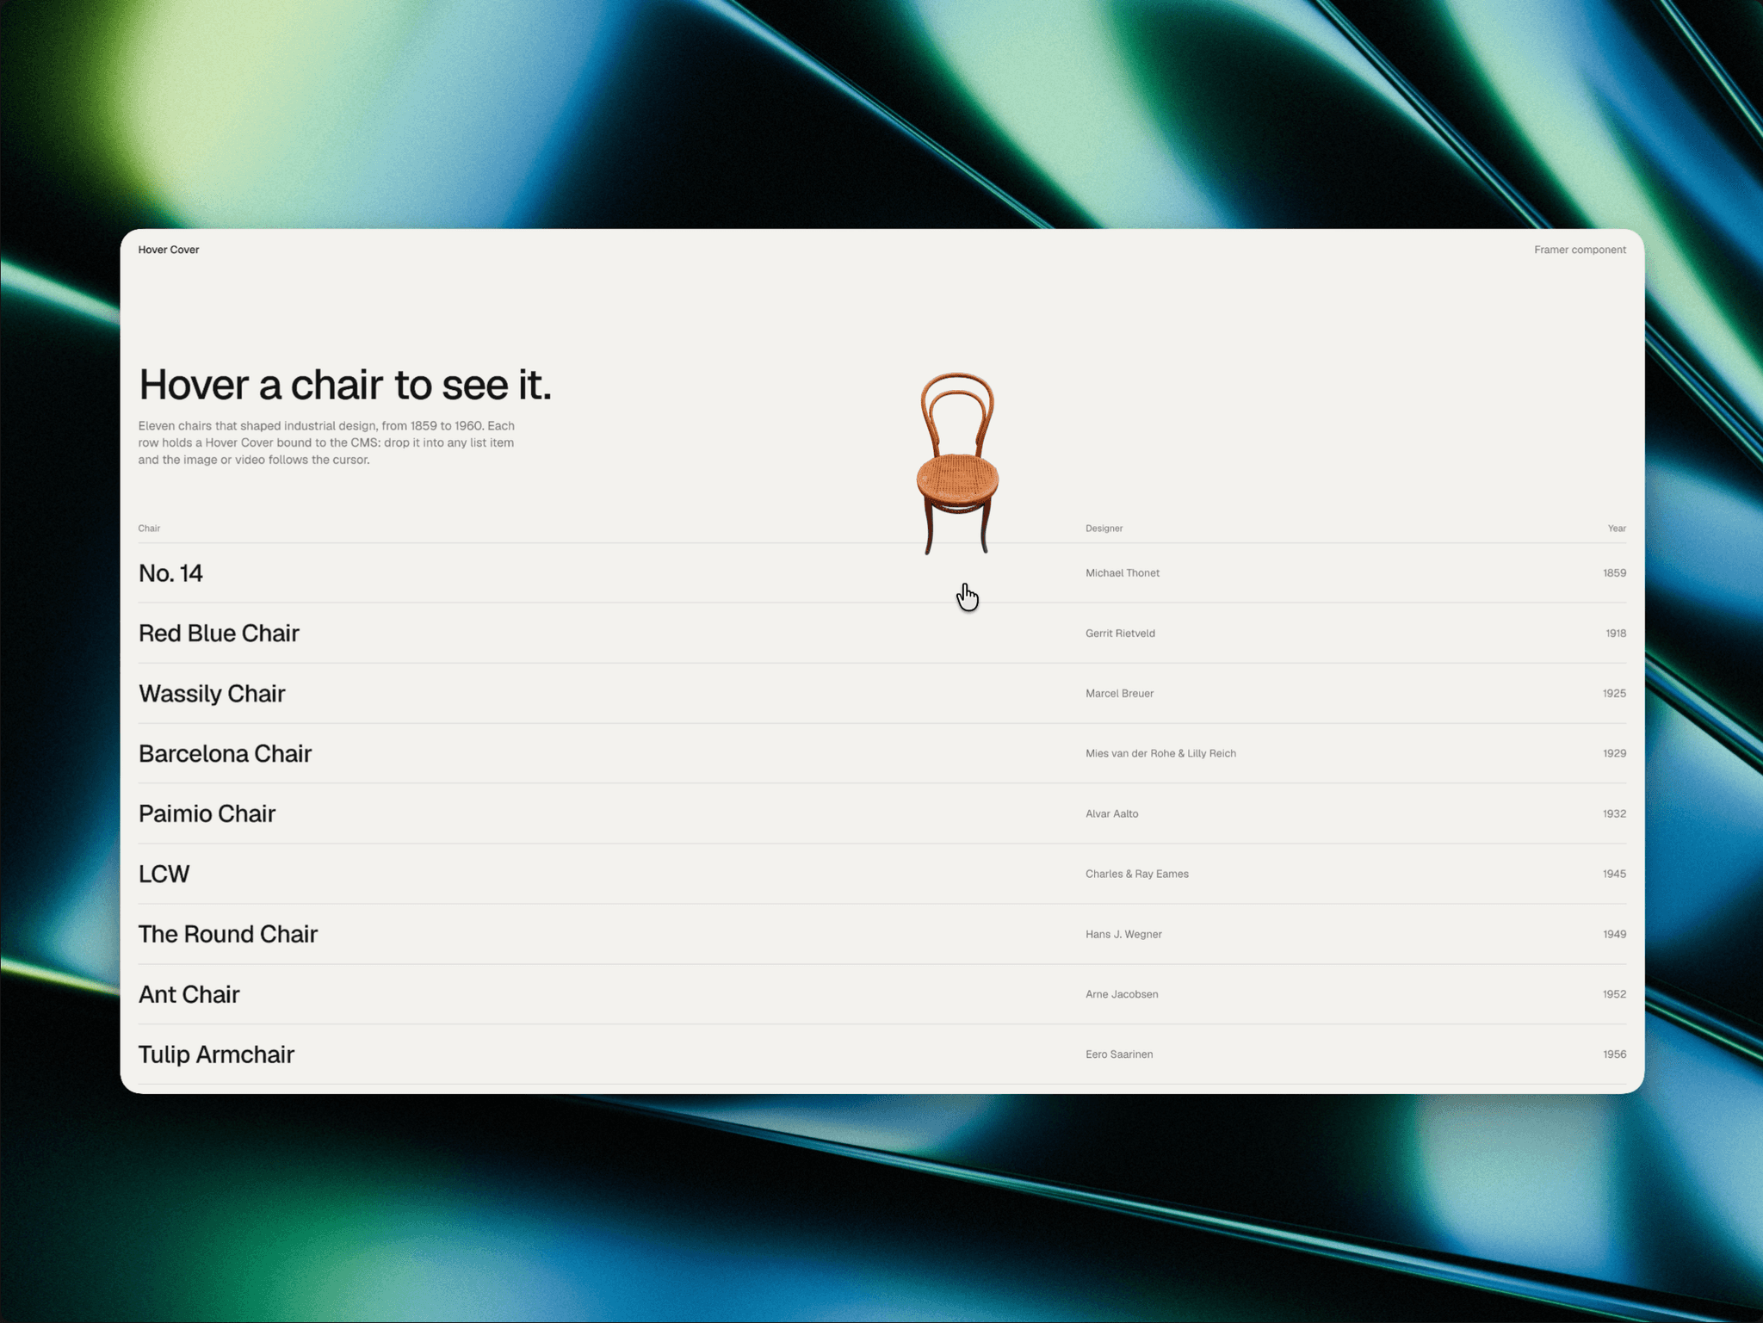Click the Barcelona Chair title
The width and height of the screenshot is (1763, 1323).
(x=225, y=754)
